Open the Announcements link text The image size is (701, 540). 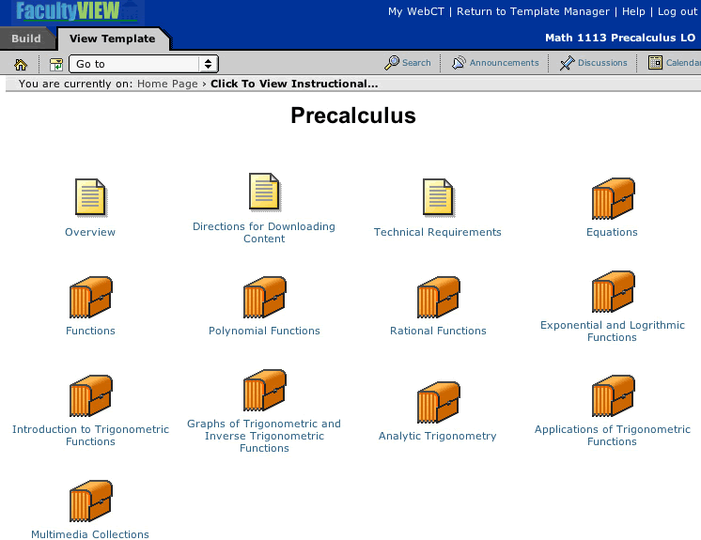504,63
